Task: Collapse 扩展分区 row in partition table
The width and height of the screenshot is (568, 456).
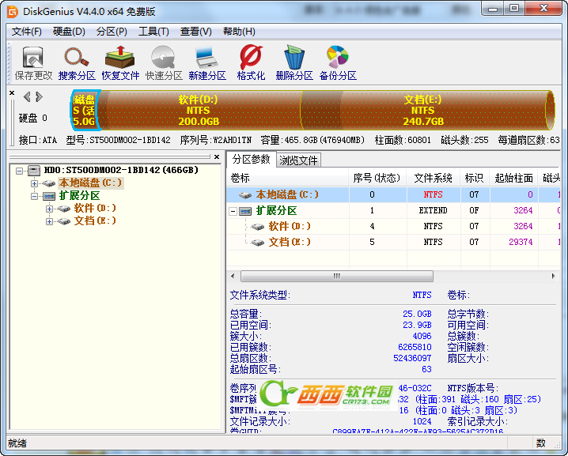Action: coord(233,211)
